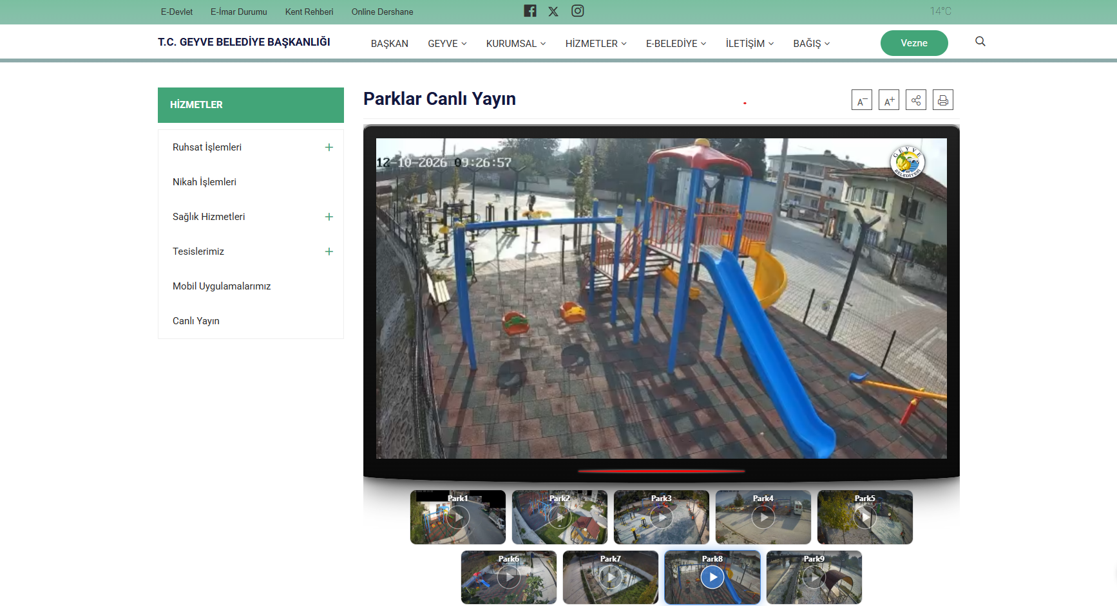Open the E-Devlet link
The image size is (1117, 606).
pos(177,12)
